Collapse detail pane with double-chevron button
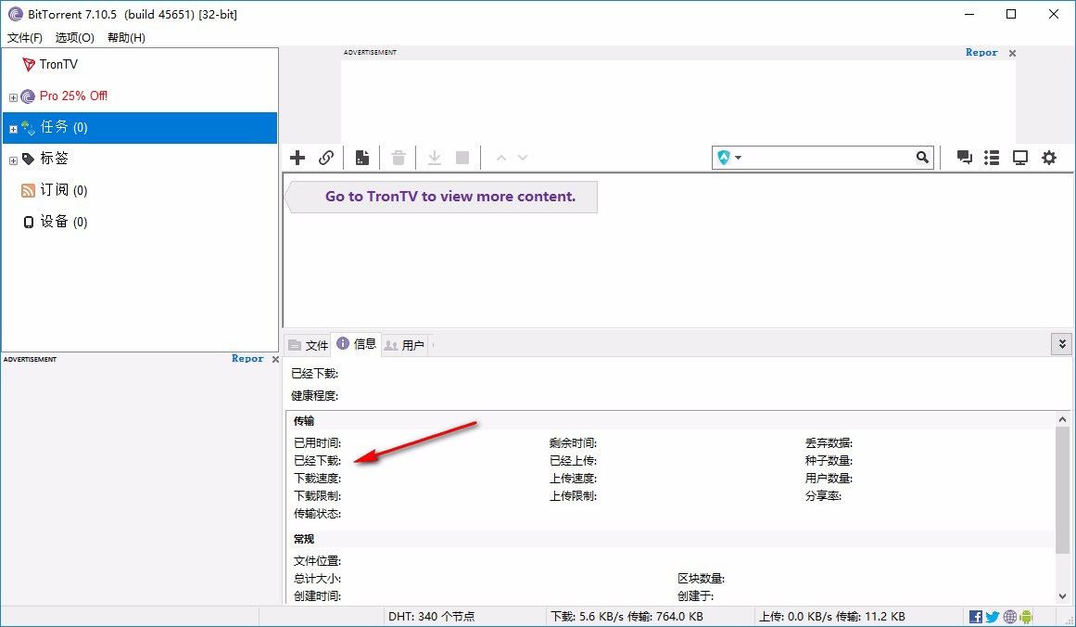Image resolution: width=1076 pixels, height=627 pixels. tap(1061, 344)
